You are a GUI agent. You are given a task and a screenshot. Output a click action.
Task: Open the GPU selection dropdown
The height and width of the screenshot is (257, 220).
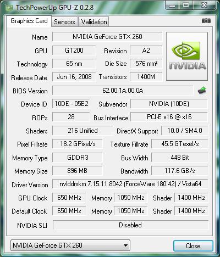pyautogui.click(x=70, y=245)
